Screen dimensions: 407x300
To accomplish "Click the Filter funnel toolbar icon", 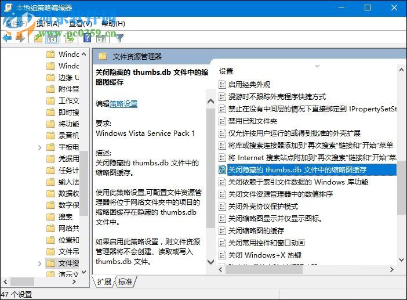I will (x=119, y=38).
